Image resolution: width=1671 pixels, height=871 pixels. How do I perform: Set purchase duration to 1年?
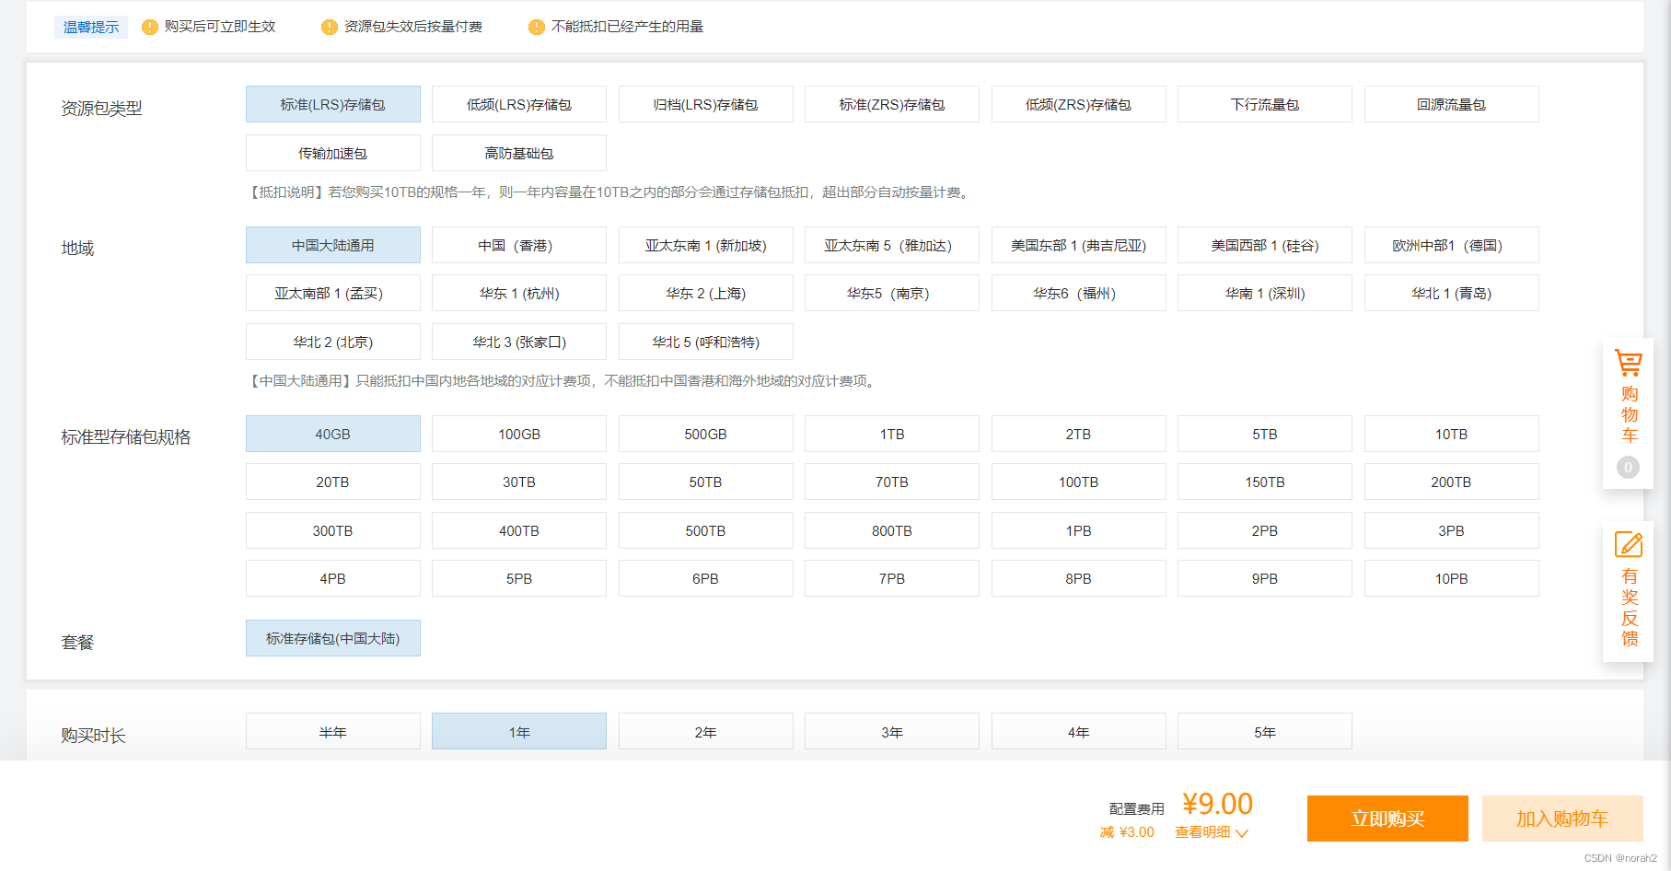tap(519, 732)
